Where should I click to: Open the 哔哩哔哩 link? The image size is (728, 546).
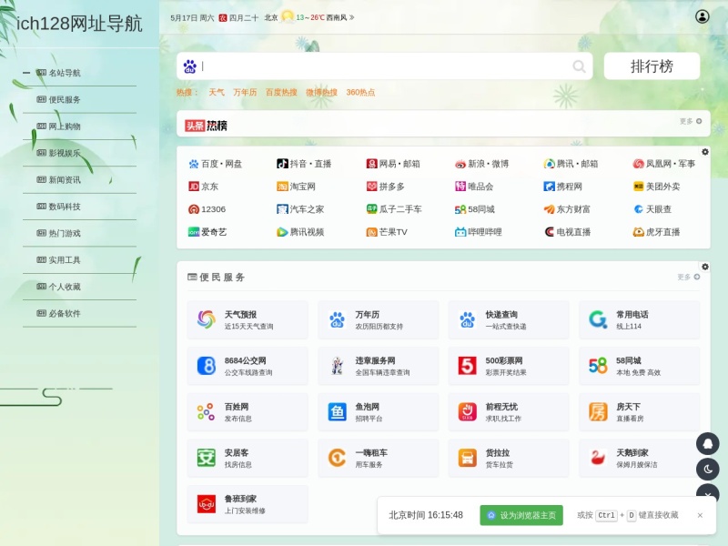(479, 232)
